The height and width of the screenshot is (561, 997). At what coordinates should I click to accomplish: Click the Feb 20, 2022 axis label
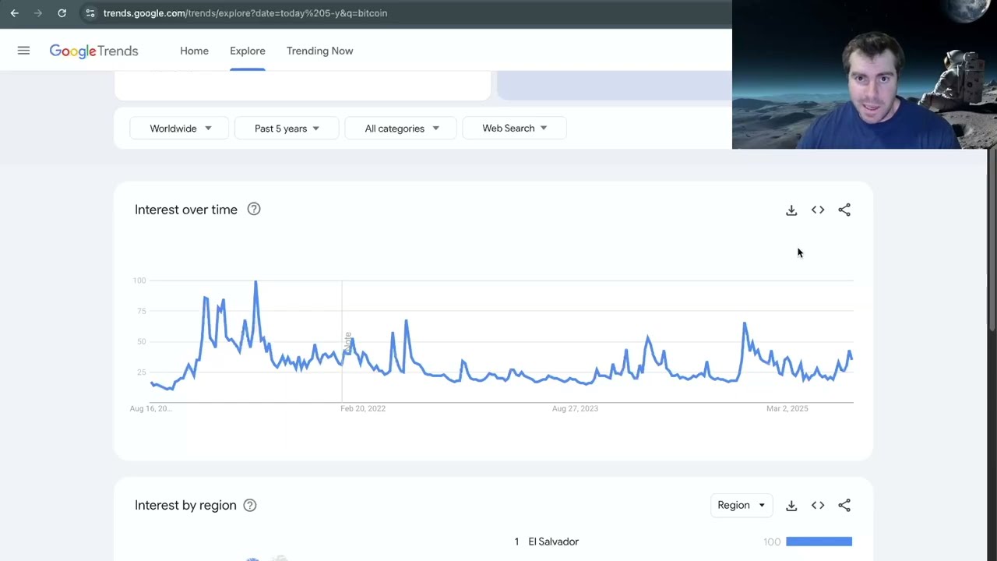363,408
